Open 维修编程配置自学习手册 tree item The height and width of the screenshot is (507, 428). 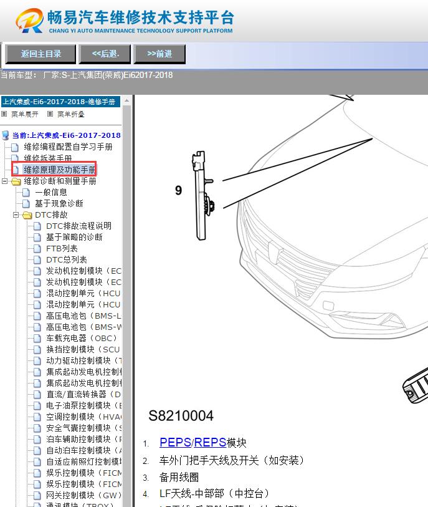[x=68, y=147]
